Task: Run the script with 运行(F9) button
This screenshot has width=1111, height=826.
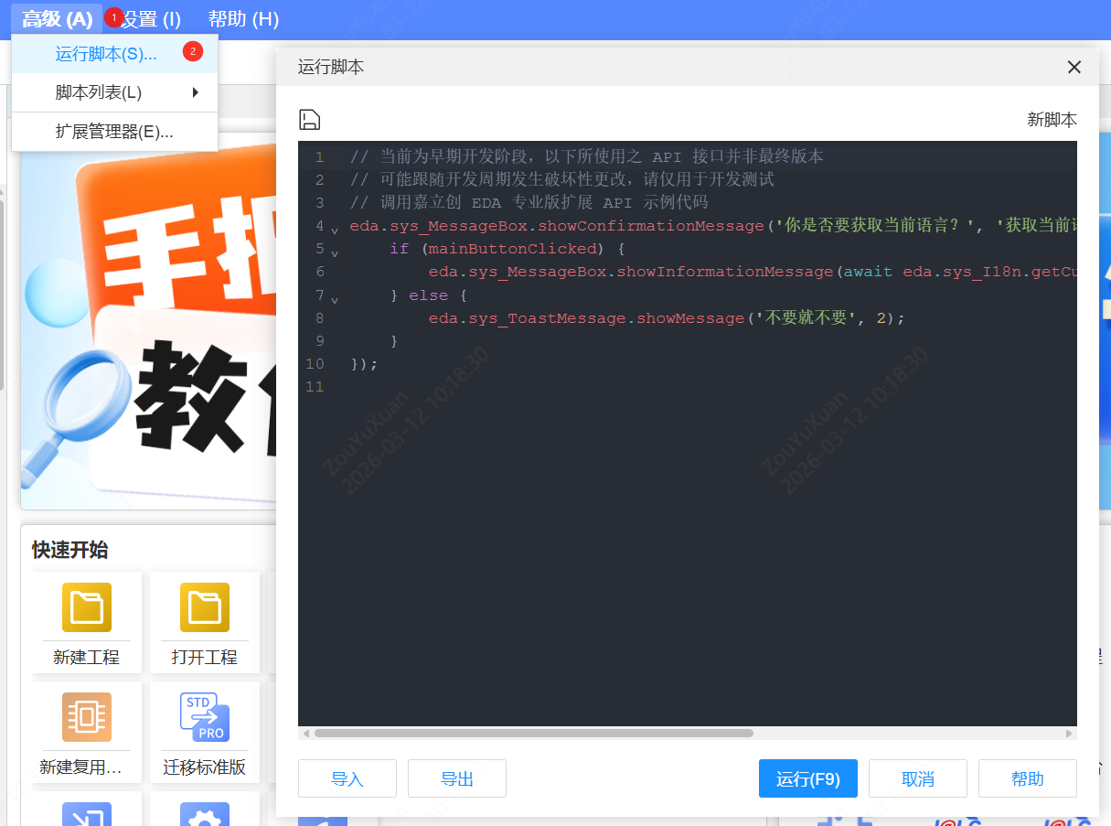Action: (807, 778)
